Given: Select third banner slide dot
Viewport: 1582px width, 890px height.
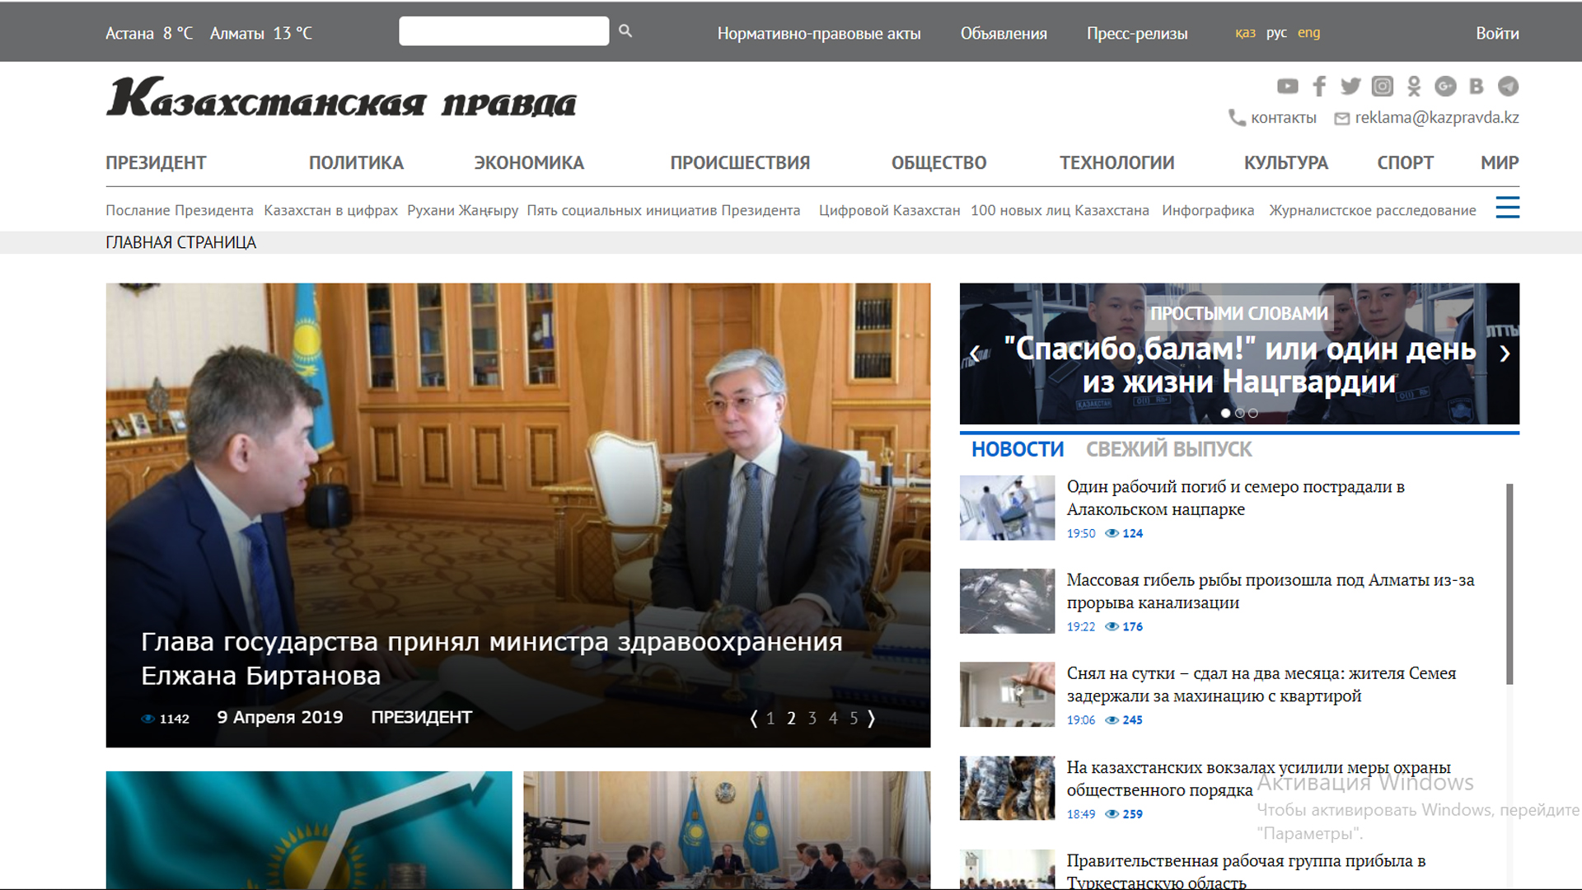Looking at the screenshot, I should (x=1253, y=414).
